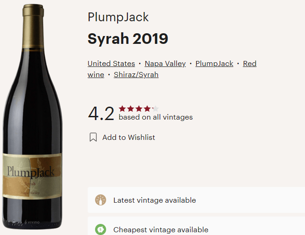The height and width of the screenshot is (235, 305).
Task: Open the Red wine type link
Action: 249,64
